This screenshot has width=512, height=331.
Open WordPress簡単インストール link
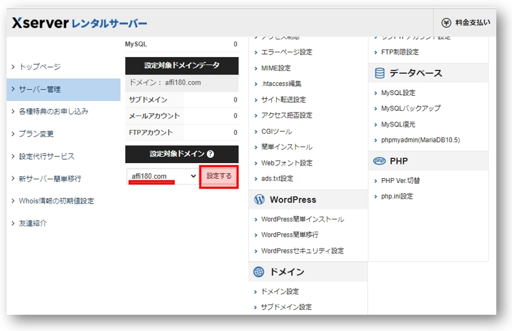click(x=303, y=219)
